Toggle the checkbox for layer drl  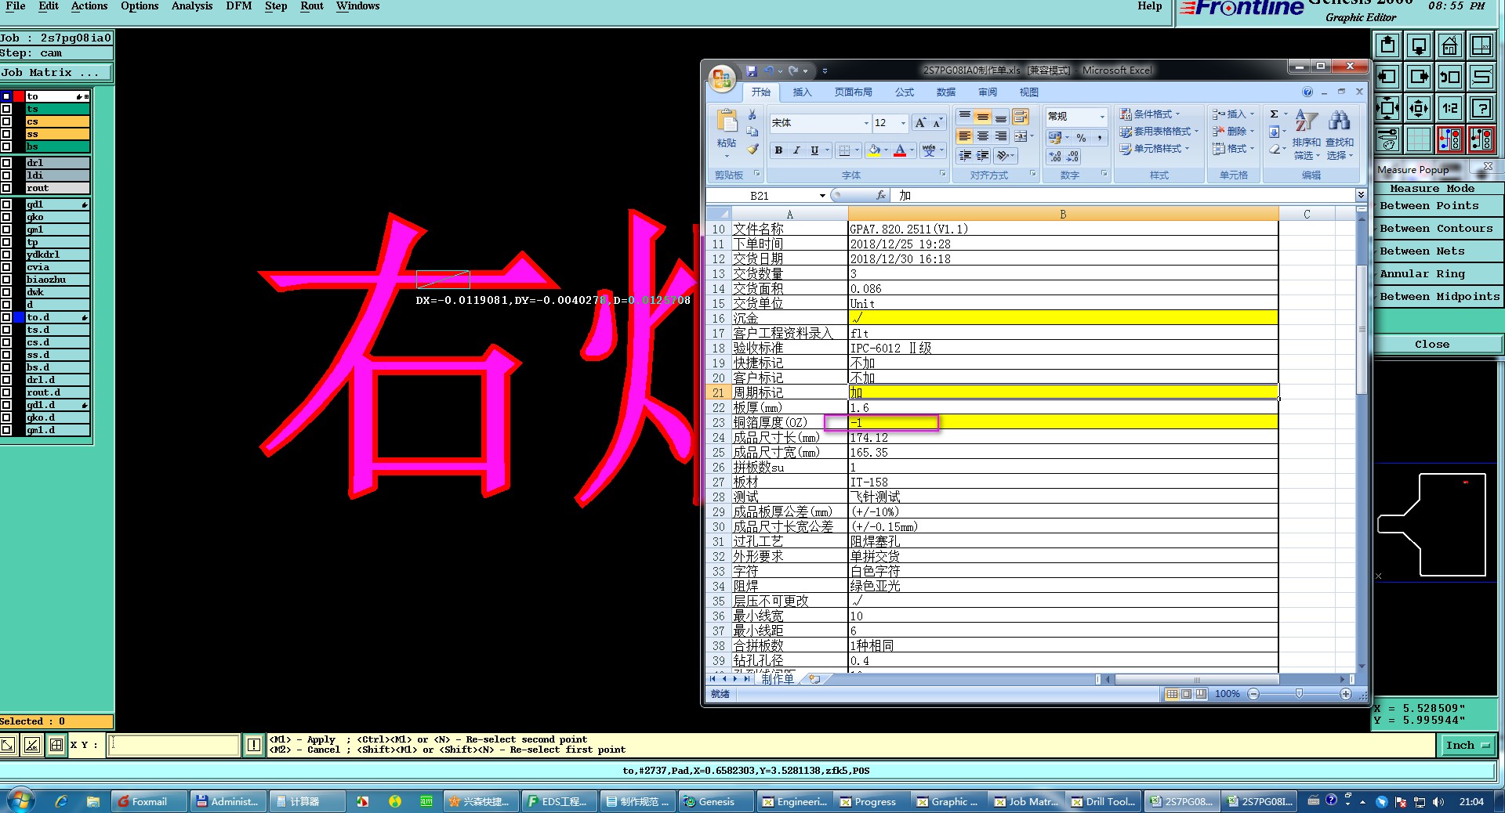6,163
